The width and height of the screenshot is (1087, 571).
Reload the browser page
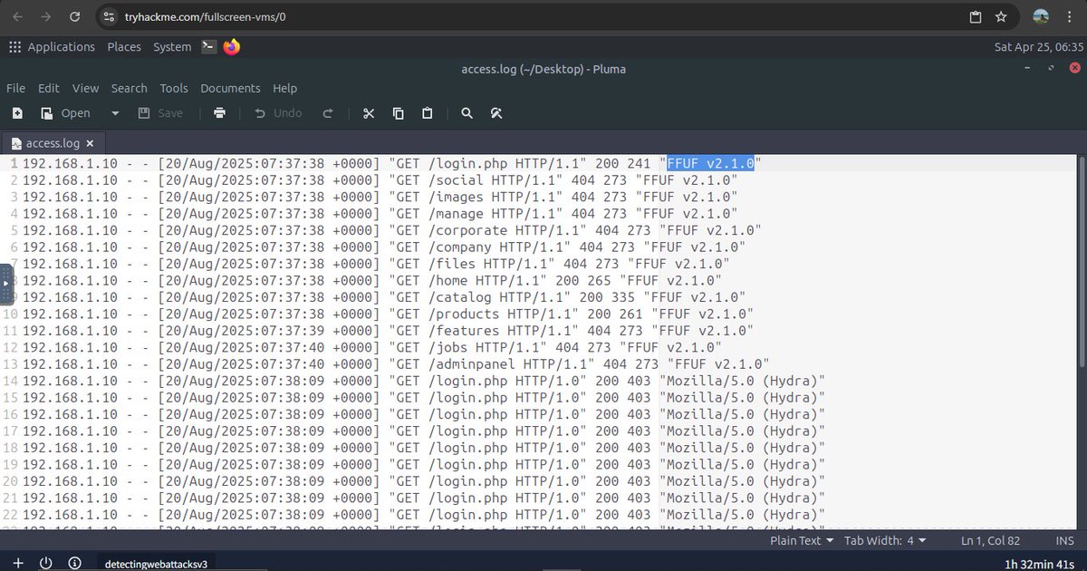coord(75,16)
